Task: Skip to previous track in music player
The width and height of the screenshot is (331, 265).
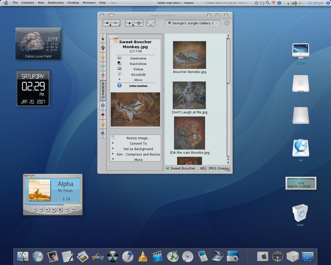Action: (34, 210)
